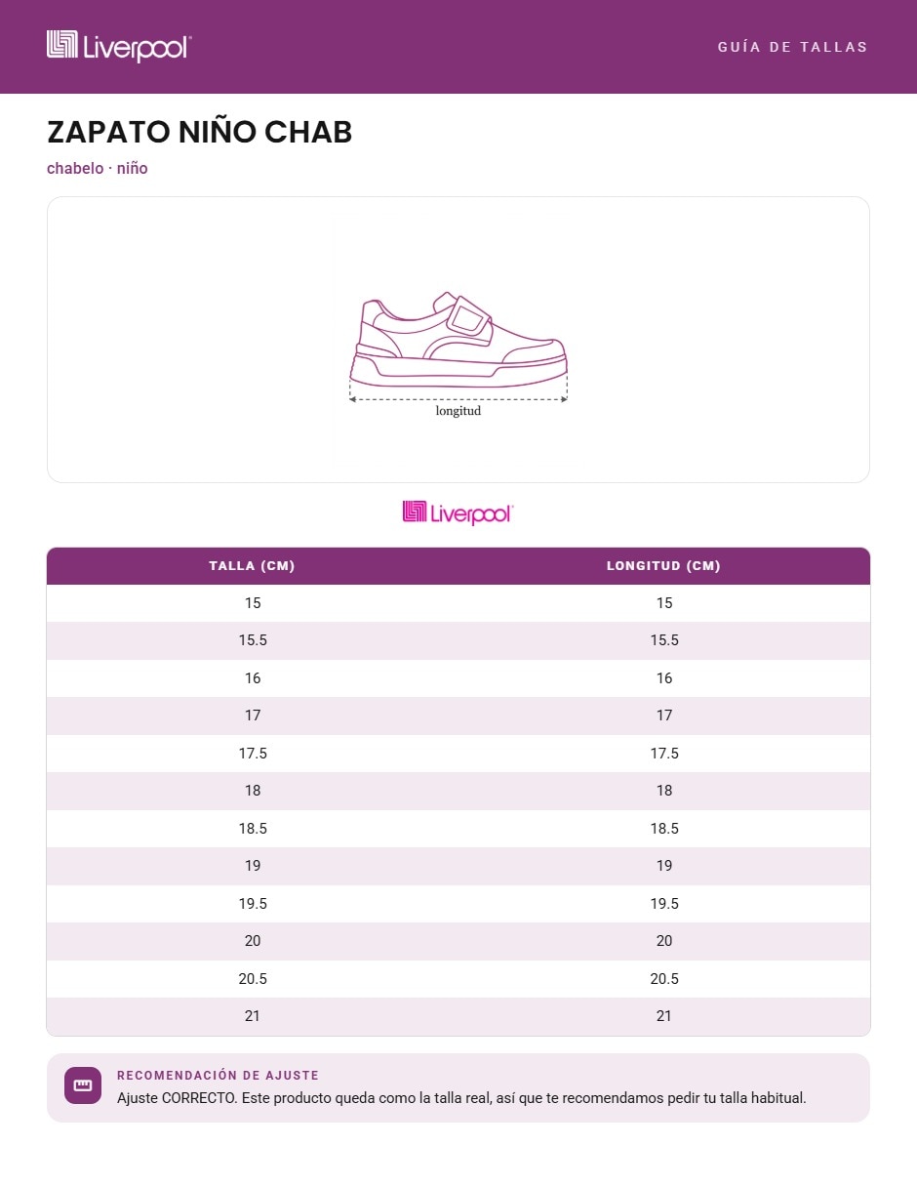
Task: Select the TALLA (CM) column header
Action: click(252, 566)
